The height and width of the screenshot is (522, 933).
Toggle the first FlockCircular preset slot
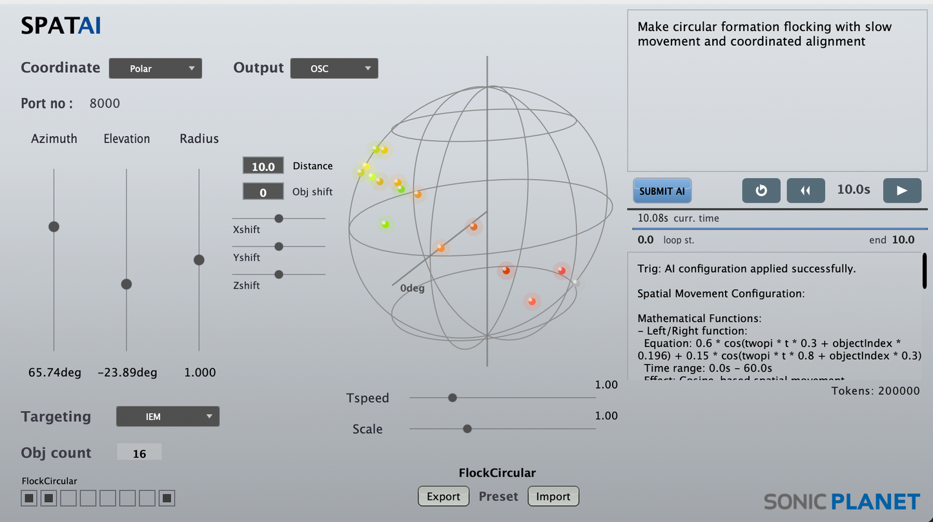[x=29, y=498]
